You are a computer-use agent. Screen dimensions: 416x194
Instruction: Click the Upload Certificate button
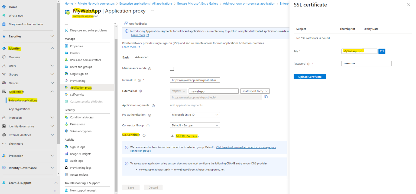click(x=310, y=76)
